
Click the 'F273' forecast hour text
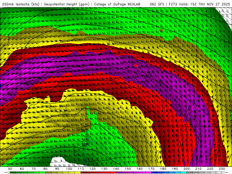pyautogui.click(x=173, y=4)
